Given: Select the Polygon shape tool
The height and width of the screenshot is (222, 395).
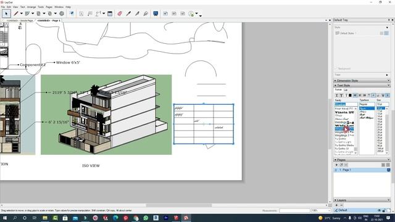Looking at the screenshot, I should (62, 14).
